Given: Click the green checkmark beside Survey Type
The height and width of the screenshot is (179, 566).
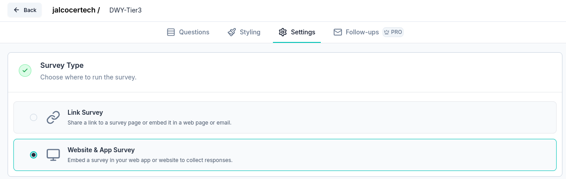Looking at the screenshot, I should click(25, 71).
